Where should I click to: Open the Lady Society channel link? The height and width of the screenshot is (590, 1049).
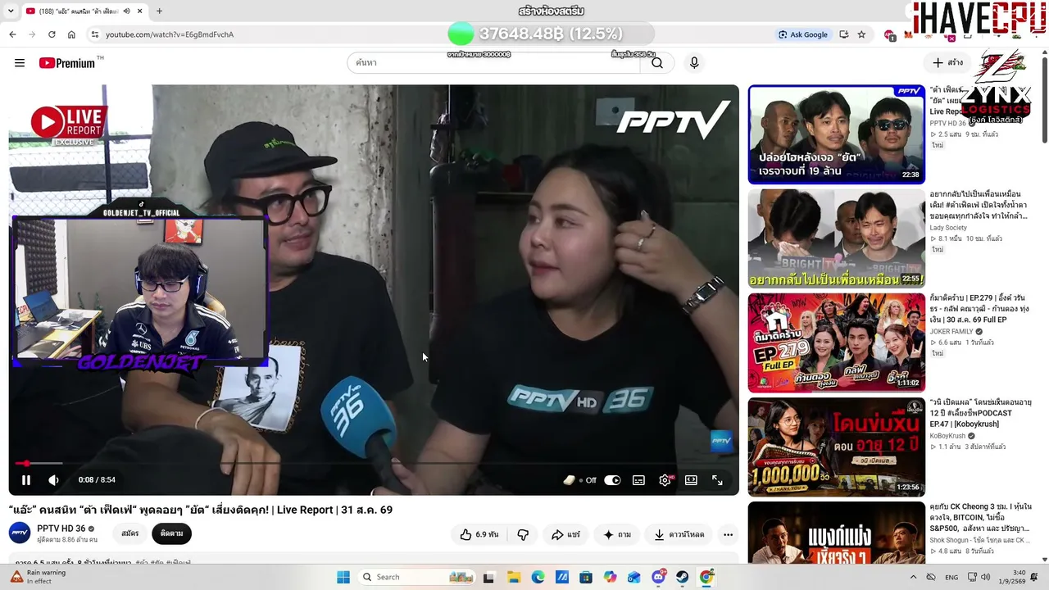[x=948, y=228]
